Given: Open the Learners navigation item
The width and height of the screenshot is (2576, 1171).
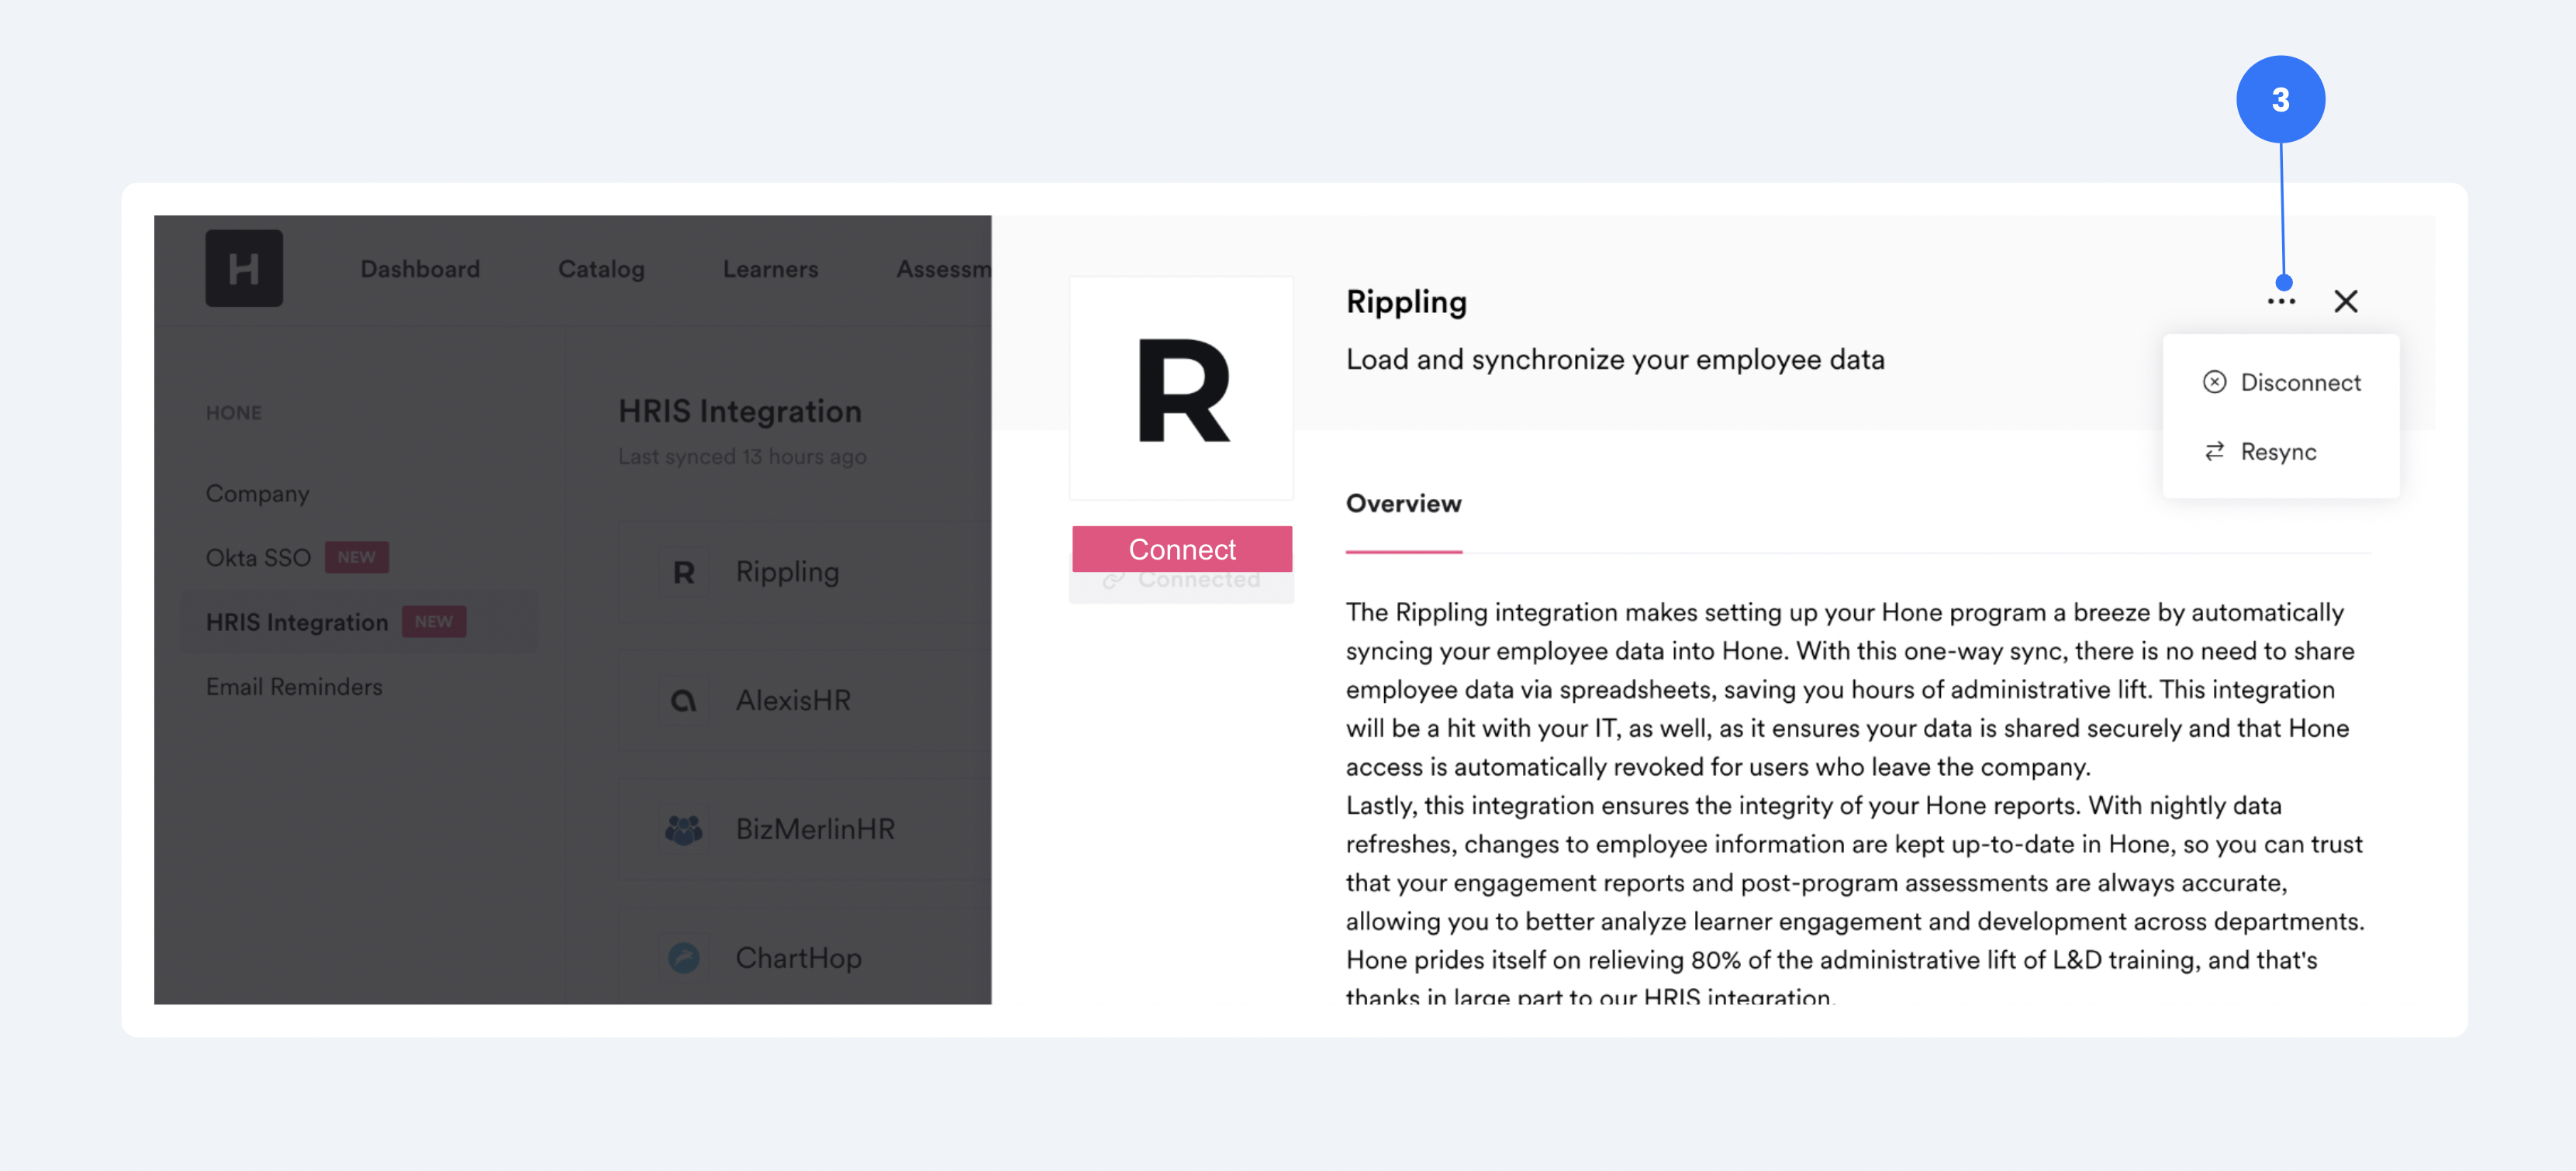Looking at the screenshot, I should tap(770, 269).
